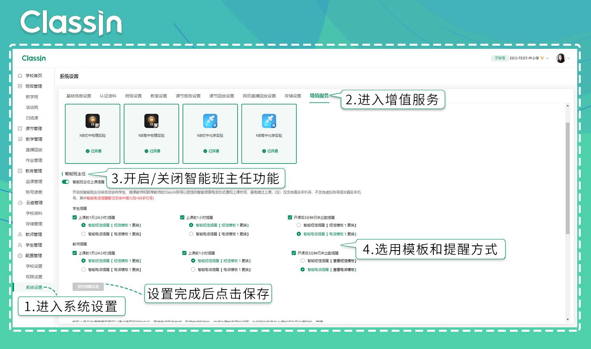Image resolution: width=591 pixels, height=349 pixels.
Task: Open the NB初中化学实验 service card
Action: [210, 134]
